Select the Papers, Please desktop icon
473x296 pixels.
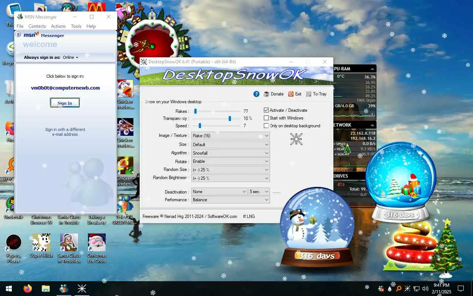click(14, 249)
